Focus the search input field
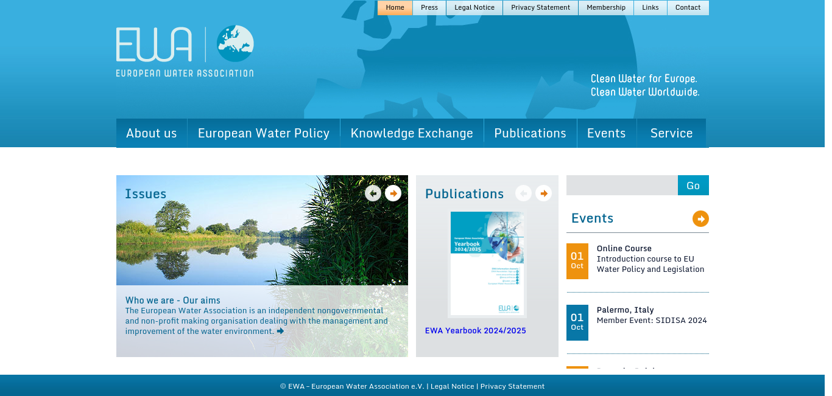The image size is (832, 396). [622, 186]
